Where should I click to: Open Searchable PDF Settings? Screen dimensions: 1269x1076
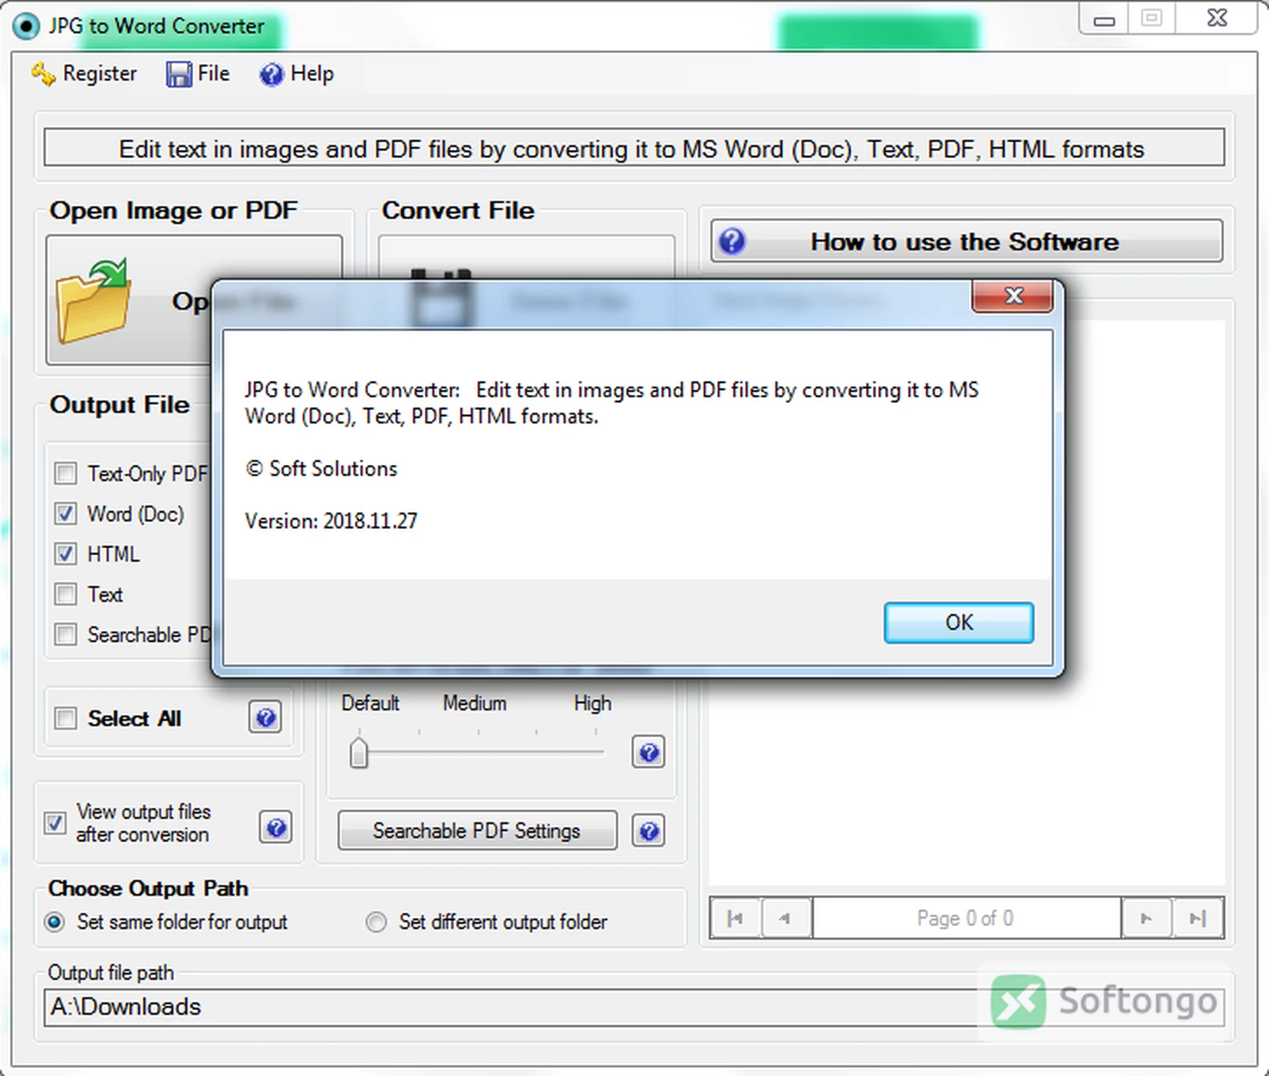point(477,830)
